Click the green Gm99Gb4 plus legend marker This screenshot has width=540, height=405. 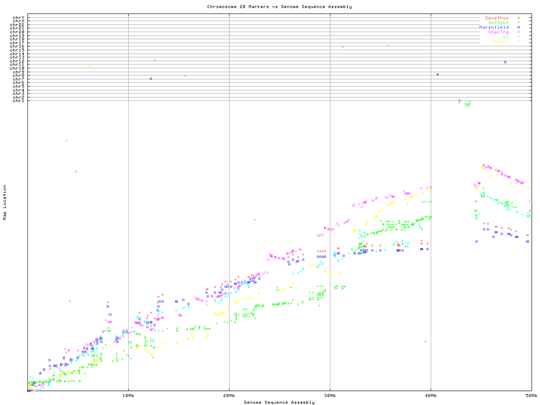pos(518,23)
